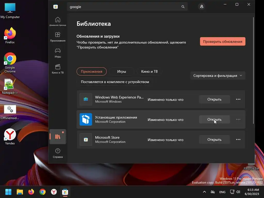
Task: Open the Игры section in sidebar
Action: pos(58,53)
